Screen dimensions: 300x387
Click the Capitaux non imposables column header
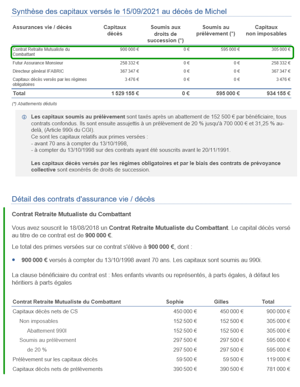[x=266, y=30]
